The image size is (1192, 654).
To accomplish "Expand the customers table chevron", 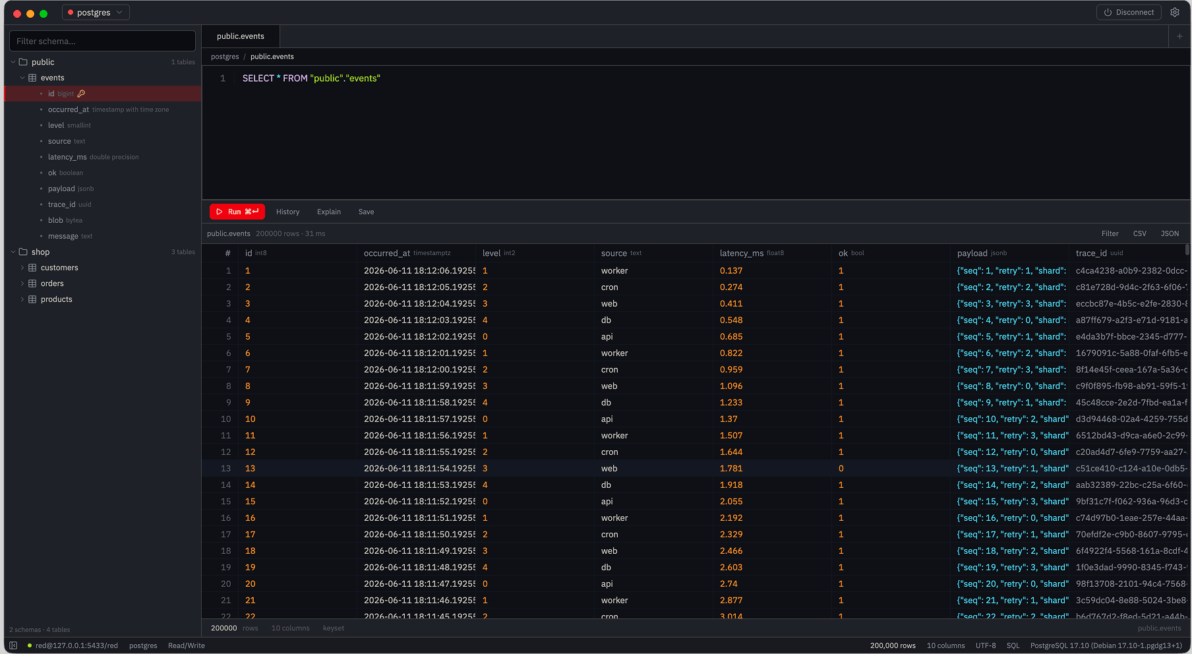I will (x=22, y=268).
